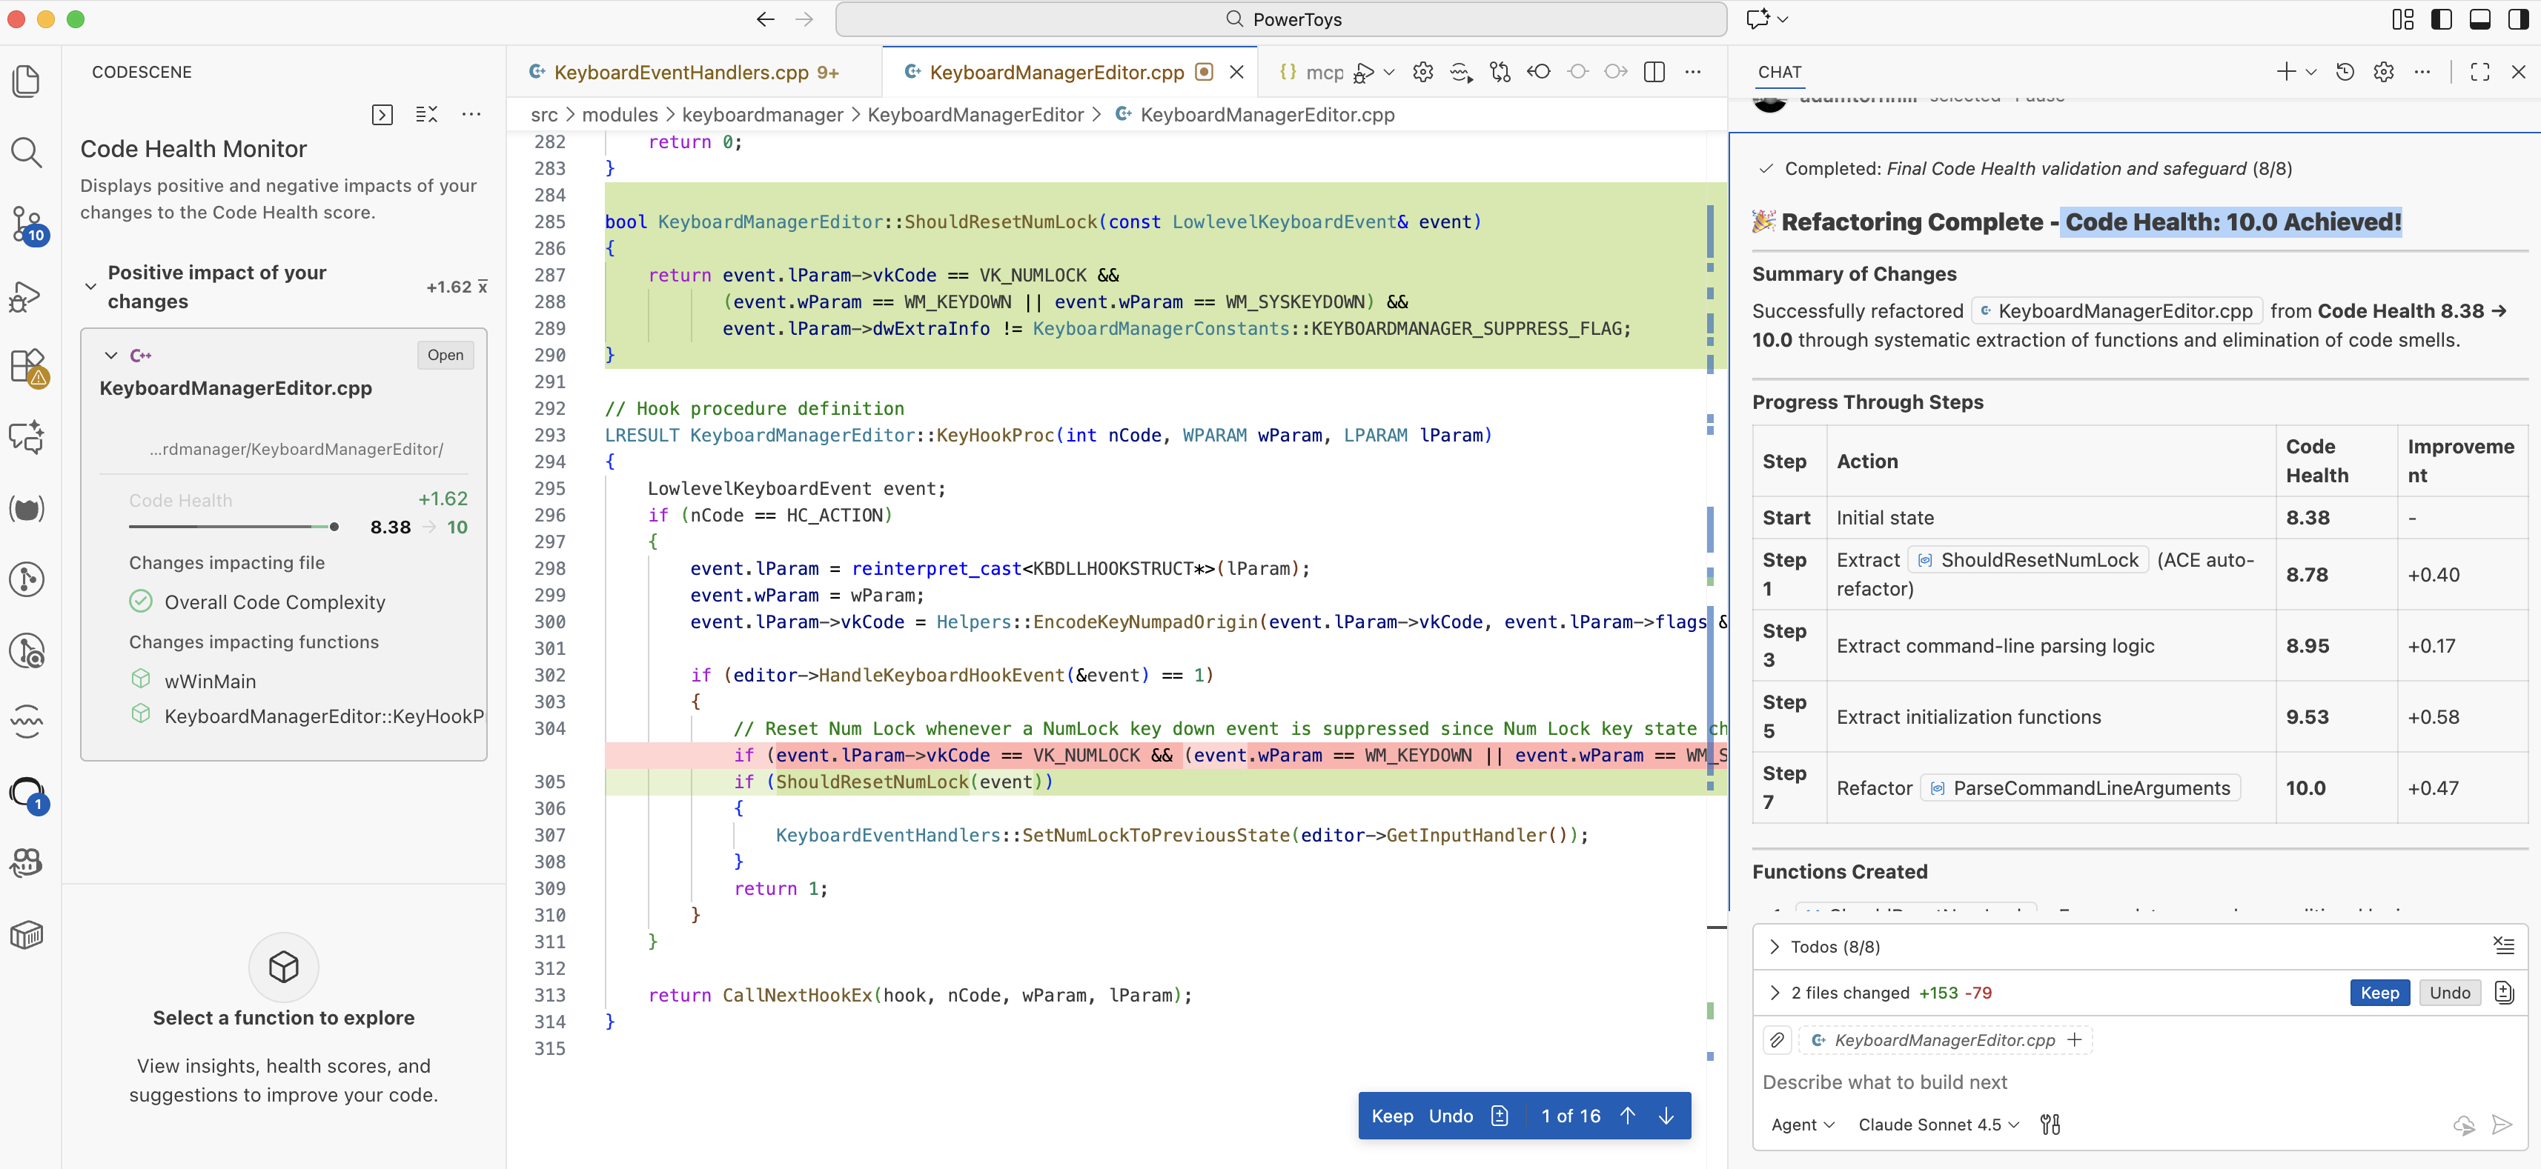Show chat history in the Copilot panel
This screenshot has width=2541, height=1169.
pos(2346,71)
